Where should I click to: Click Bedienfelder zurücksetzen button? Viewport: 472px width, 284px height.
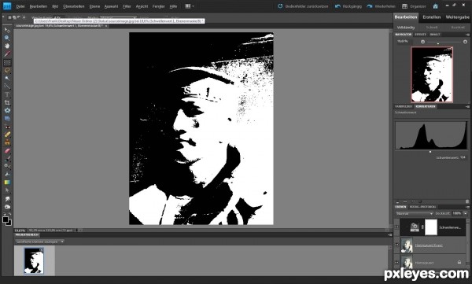tap(303, 6)
